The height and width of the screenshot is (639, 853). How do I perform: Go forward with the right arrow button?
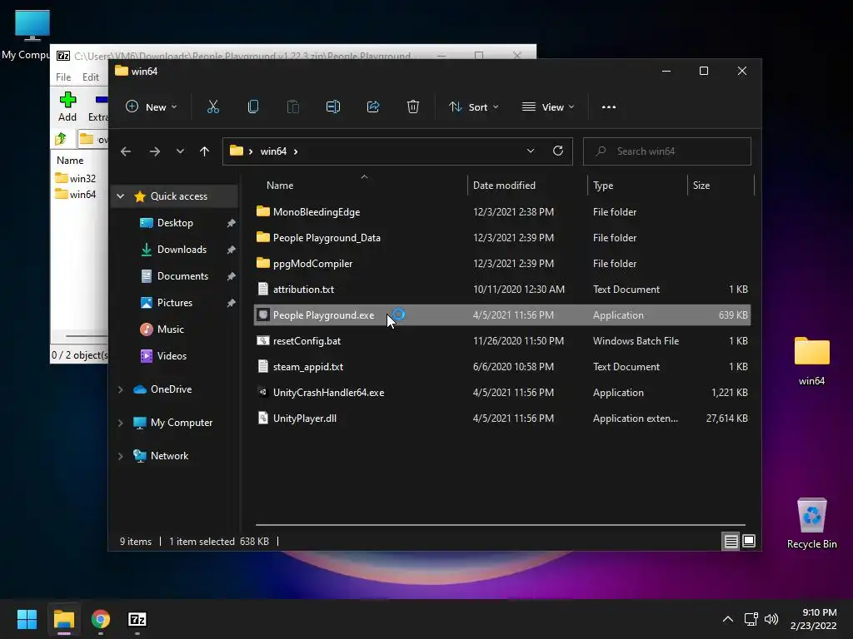(x=154, y=151)
